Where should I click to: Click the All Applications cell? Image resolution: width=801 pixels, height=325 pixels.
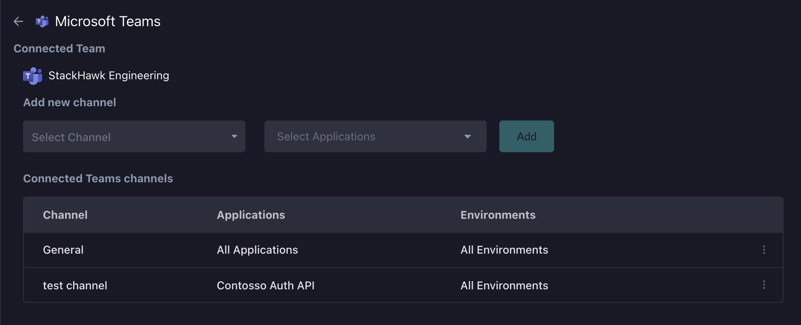pyautogui.click(x=257, y=250)
